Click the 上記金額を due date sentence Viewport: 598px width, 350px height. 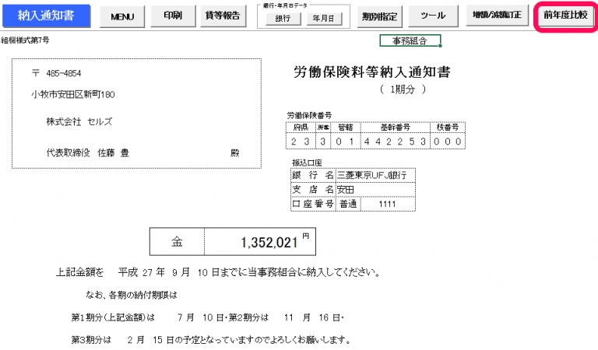click(219, 272)
